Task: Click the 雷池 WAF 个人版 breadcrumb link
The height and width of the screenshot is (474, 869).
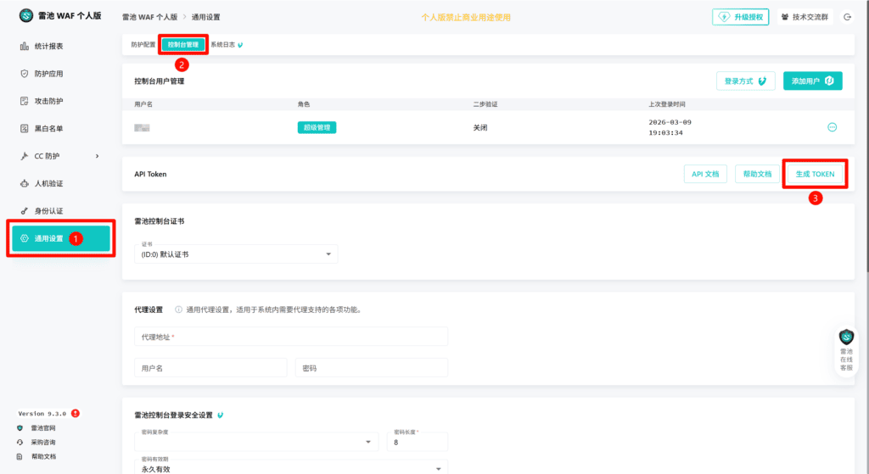Action: 149,17
